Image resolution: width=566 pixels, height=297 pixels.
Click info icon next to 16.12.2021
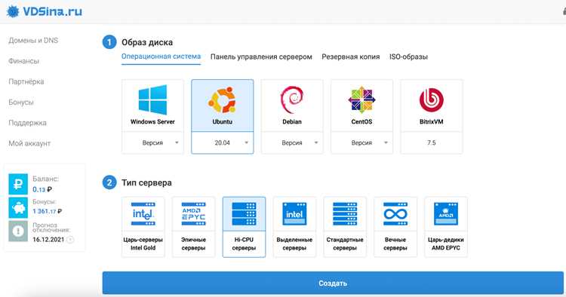(x=70, y=240)
